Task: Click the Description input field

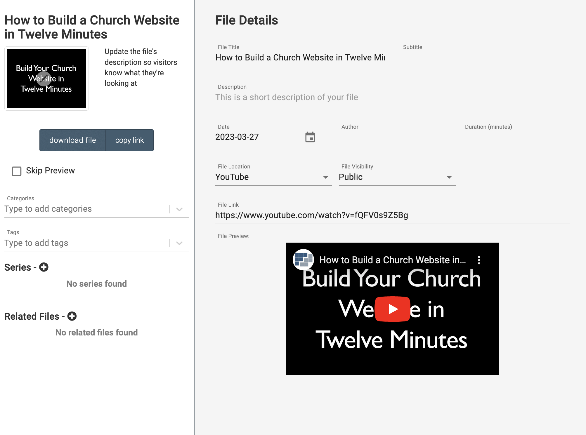Action: (x=392, y=98)
